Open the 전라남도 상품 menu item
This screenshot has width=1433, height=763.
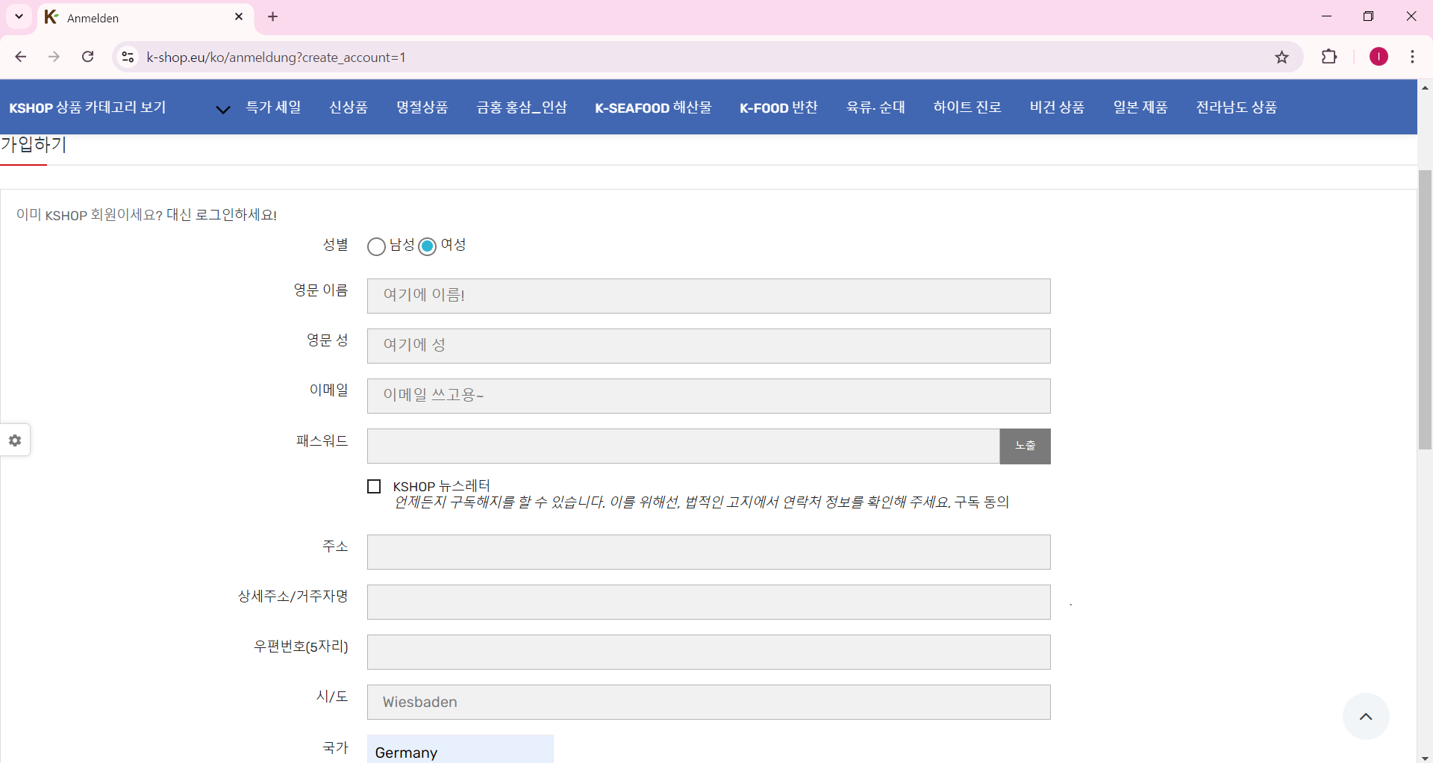1236,108
